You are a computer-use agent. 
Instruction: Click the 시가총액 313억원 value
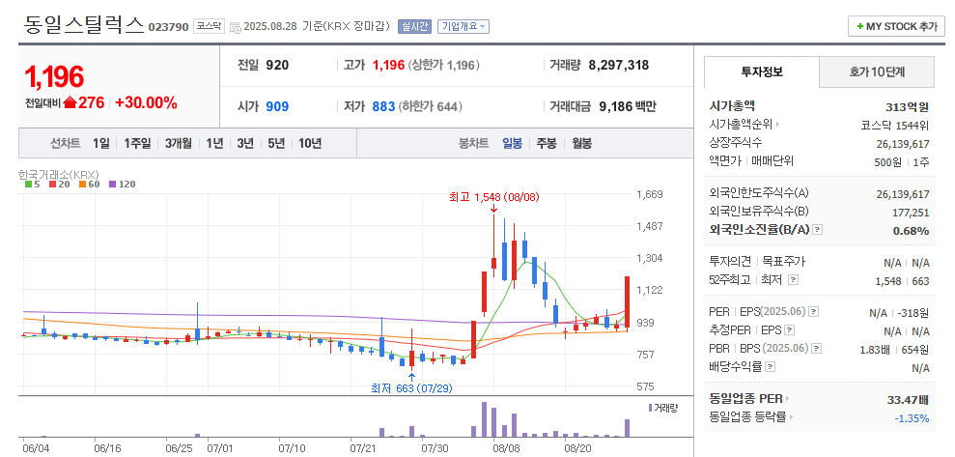pyautogui.click(x=908, y=106)
